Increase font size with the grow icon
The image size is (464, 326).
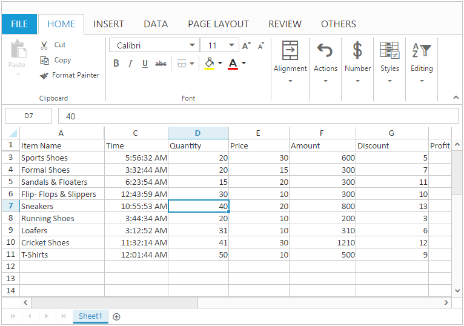pyautogui.click(x=246, y=45)
